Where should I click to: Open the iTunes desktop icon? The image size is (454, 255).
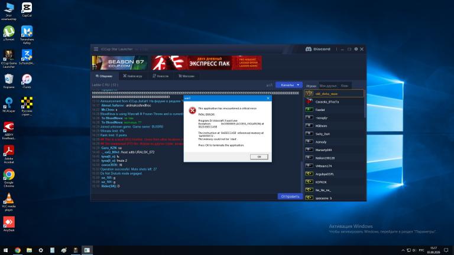[x=27, y=81]
